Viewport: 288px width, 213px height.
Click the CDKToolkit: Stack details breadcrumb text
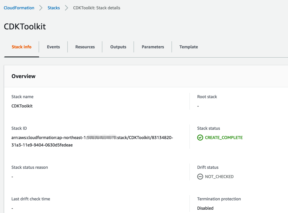(x=97, y=8)
